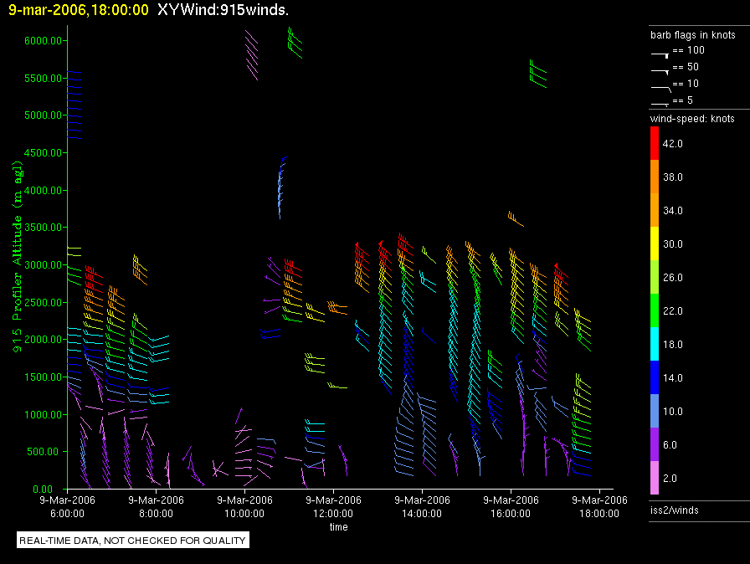
Task: Click the 8:00:00 time axis label
Action: (156, 513)
